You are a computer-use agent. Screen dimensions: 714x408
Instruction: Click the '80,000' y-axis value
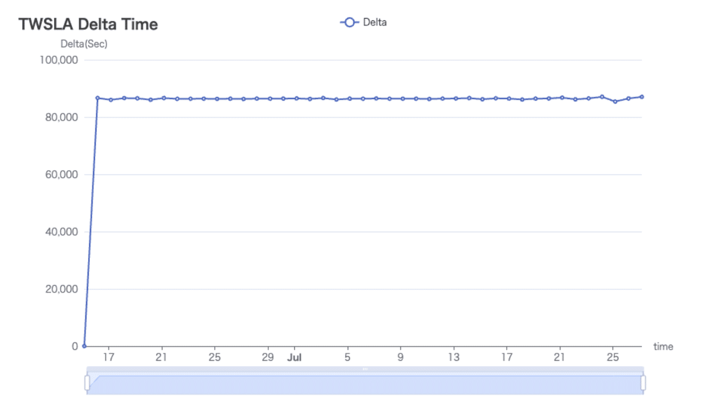(x=61, y=117)
